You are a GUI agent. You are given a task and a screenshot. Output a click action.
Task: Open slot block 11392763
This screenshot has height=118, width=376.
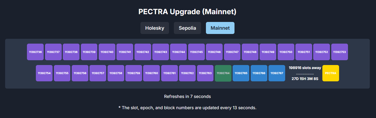click(205, 73)
